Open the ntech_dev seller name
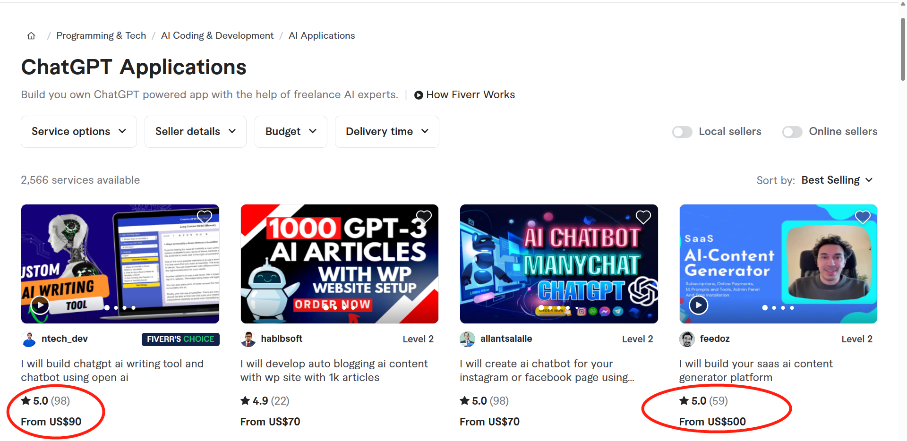 coord(65,339)
